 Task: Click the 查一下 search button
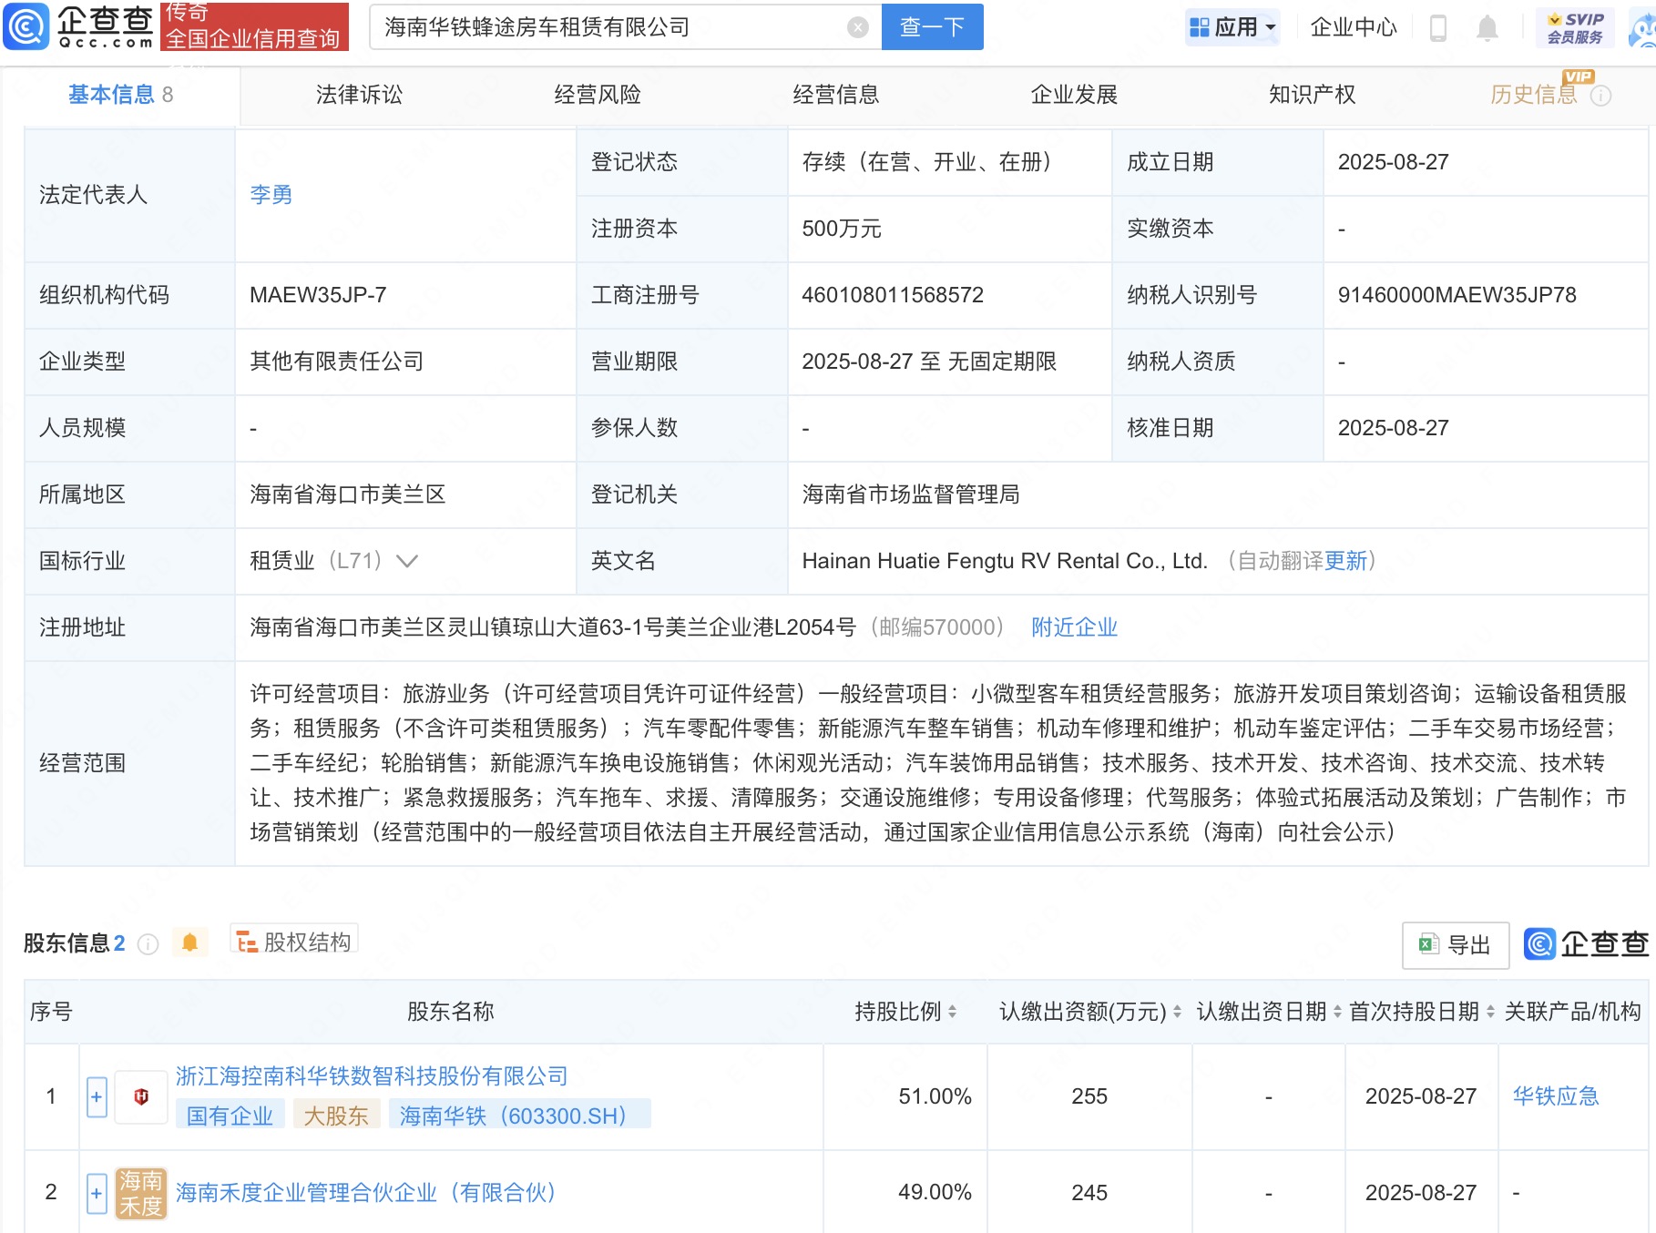pos(932,27)
